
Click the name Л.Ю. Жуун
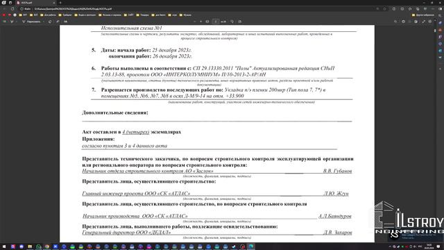[x=336, y=194]
